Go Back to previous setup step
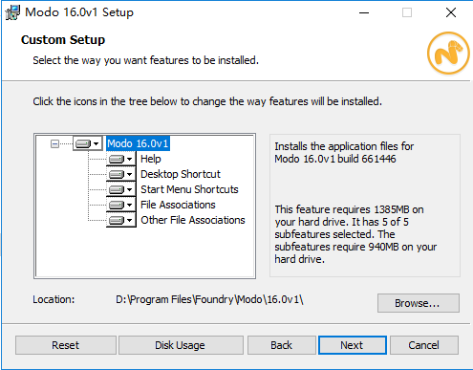473x370 pixels. (x=282, y=345)
